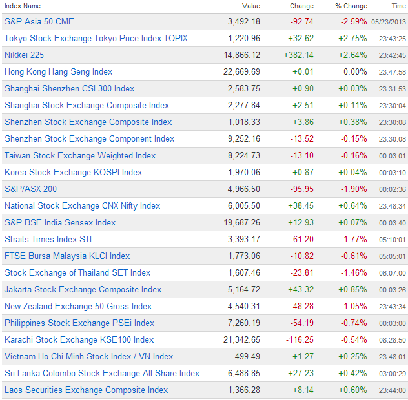Select the change value +382.14
Image resolution: width=408 pixels, height=400 pixels.
[x=299, y=55]
